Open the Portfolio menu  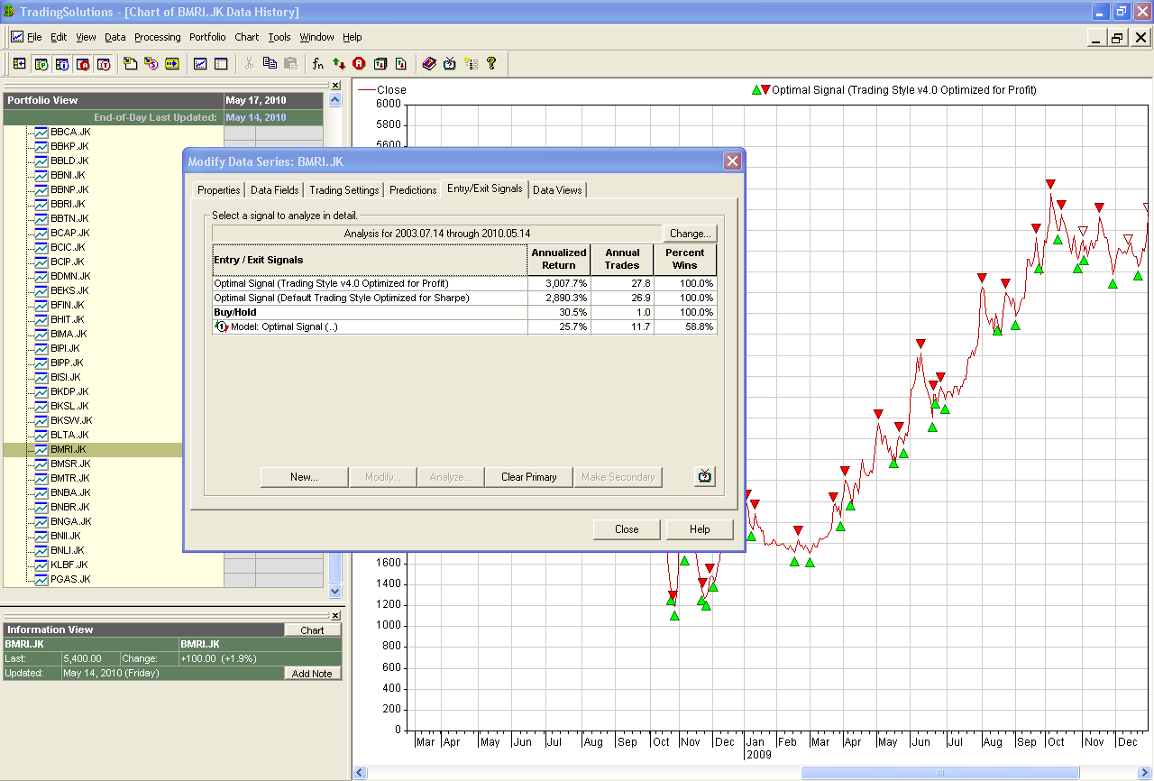(207, 37)
